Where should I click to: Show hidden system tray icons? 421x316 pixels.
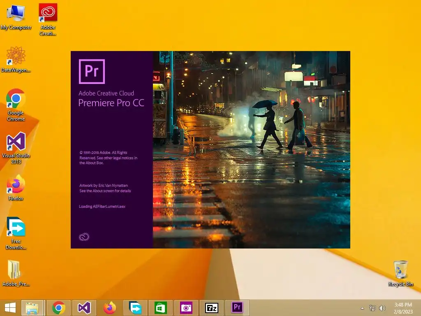coord(362,308)
